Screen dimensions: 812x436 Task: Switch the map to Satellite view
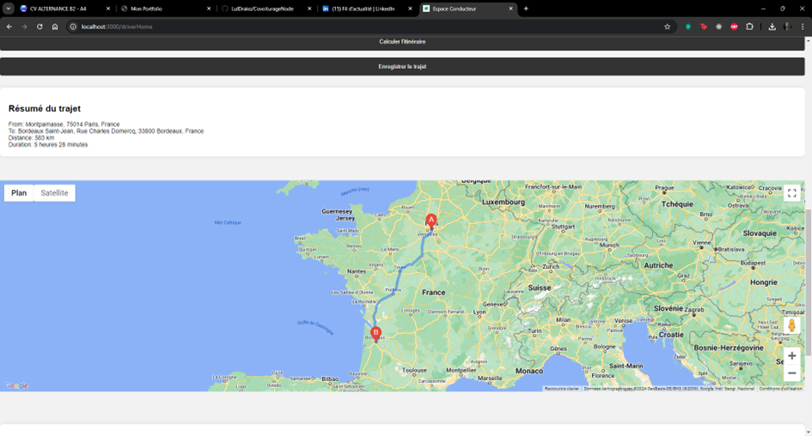(x=54, y=193)
